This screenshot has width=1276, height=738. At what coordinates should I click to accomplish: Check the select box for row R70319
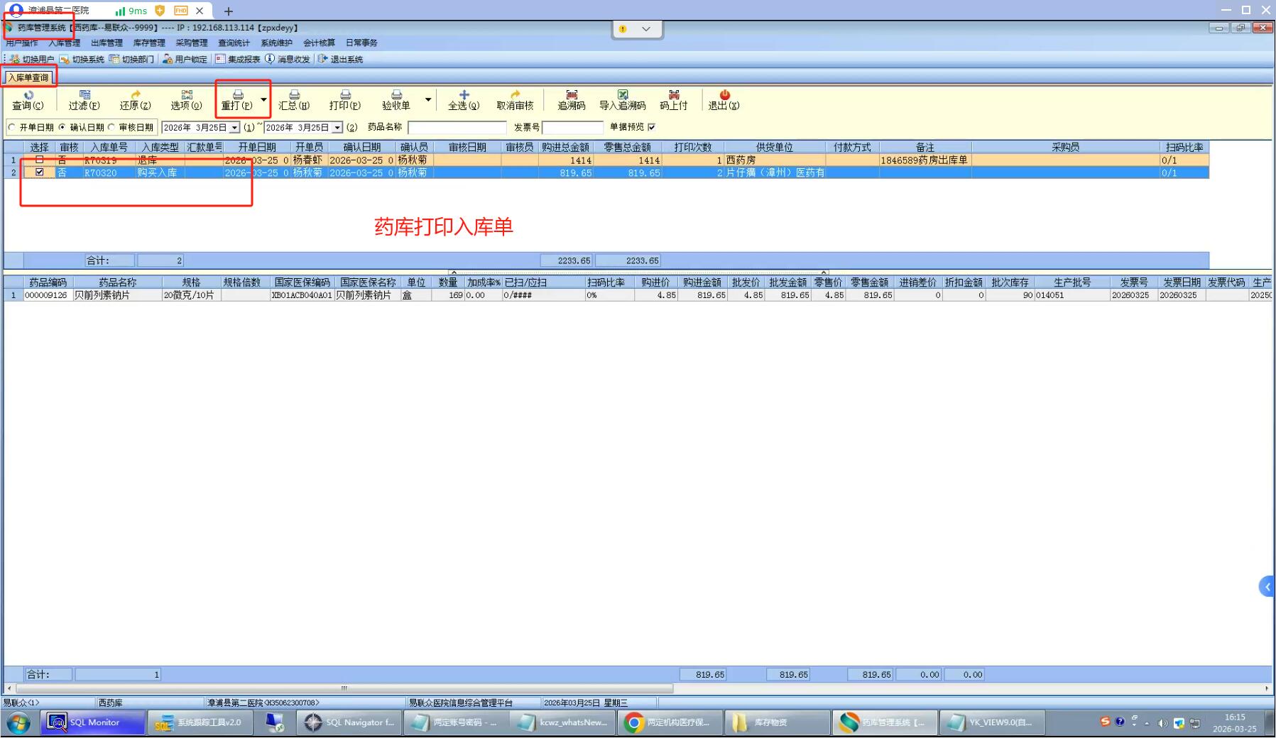tap(40, 160)
